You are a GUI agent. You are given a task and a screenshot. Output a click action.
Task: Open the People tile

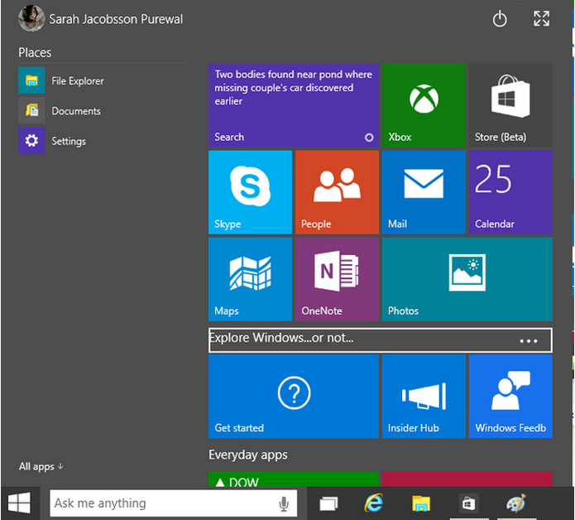(337, 192)
